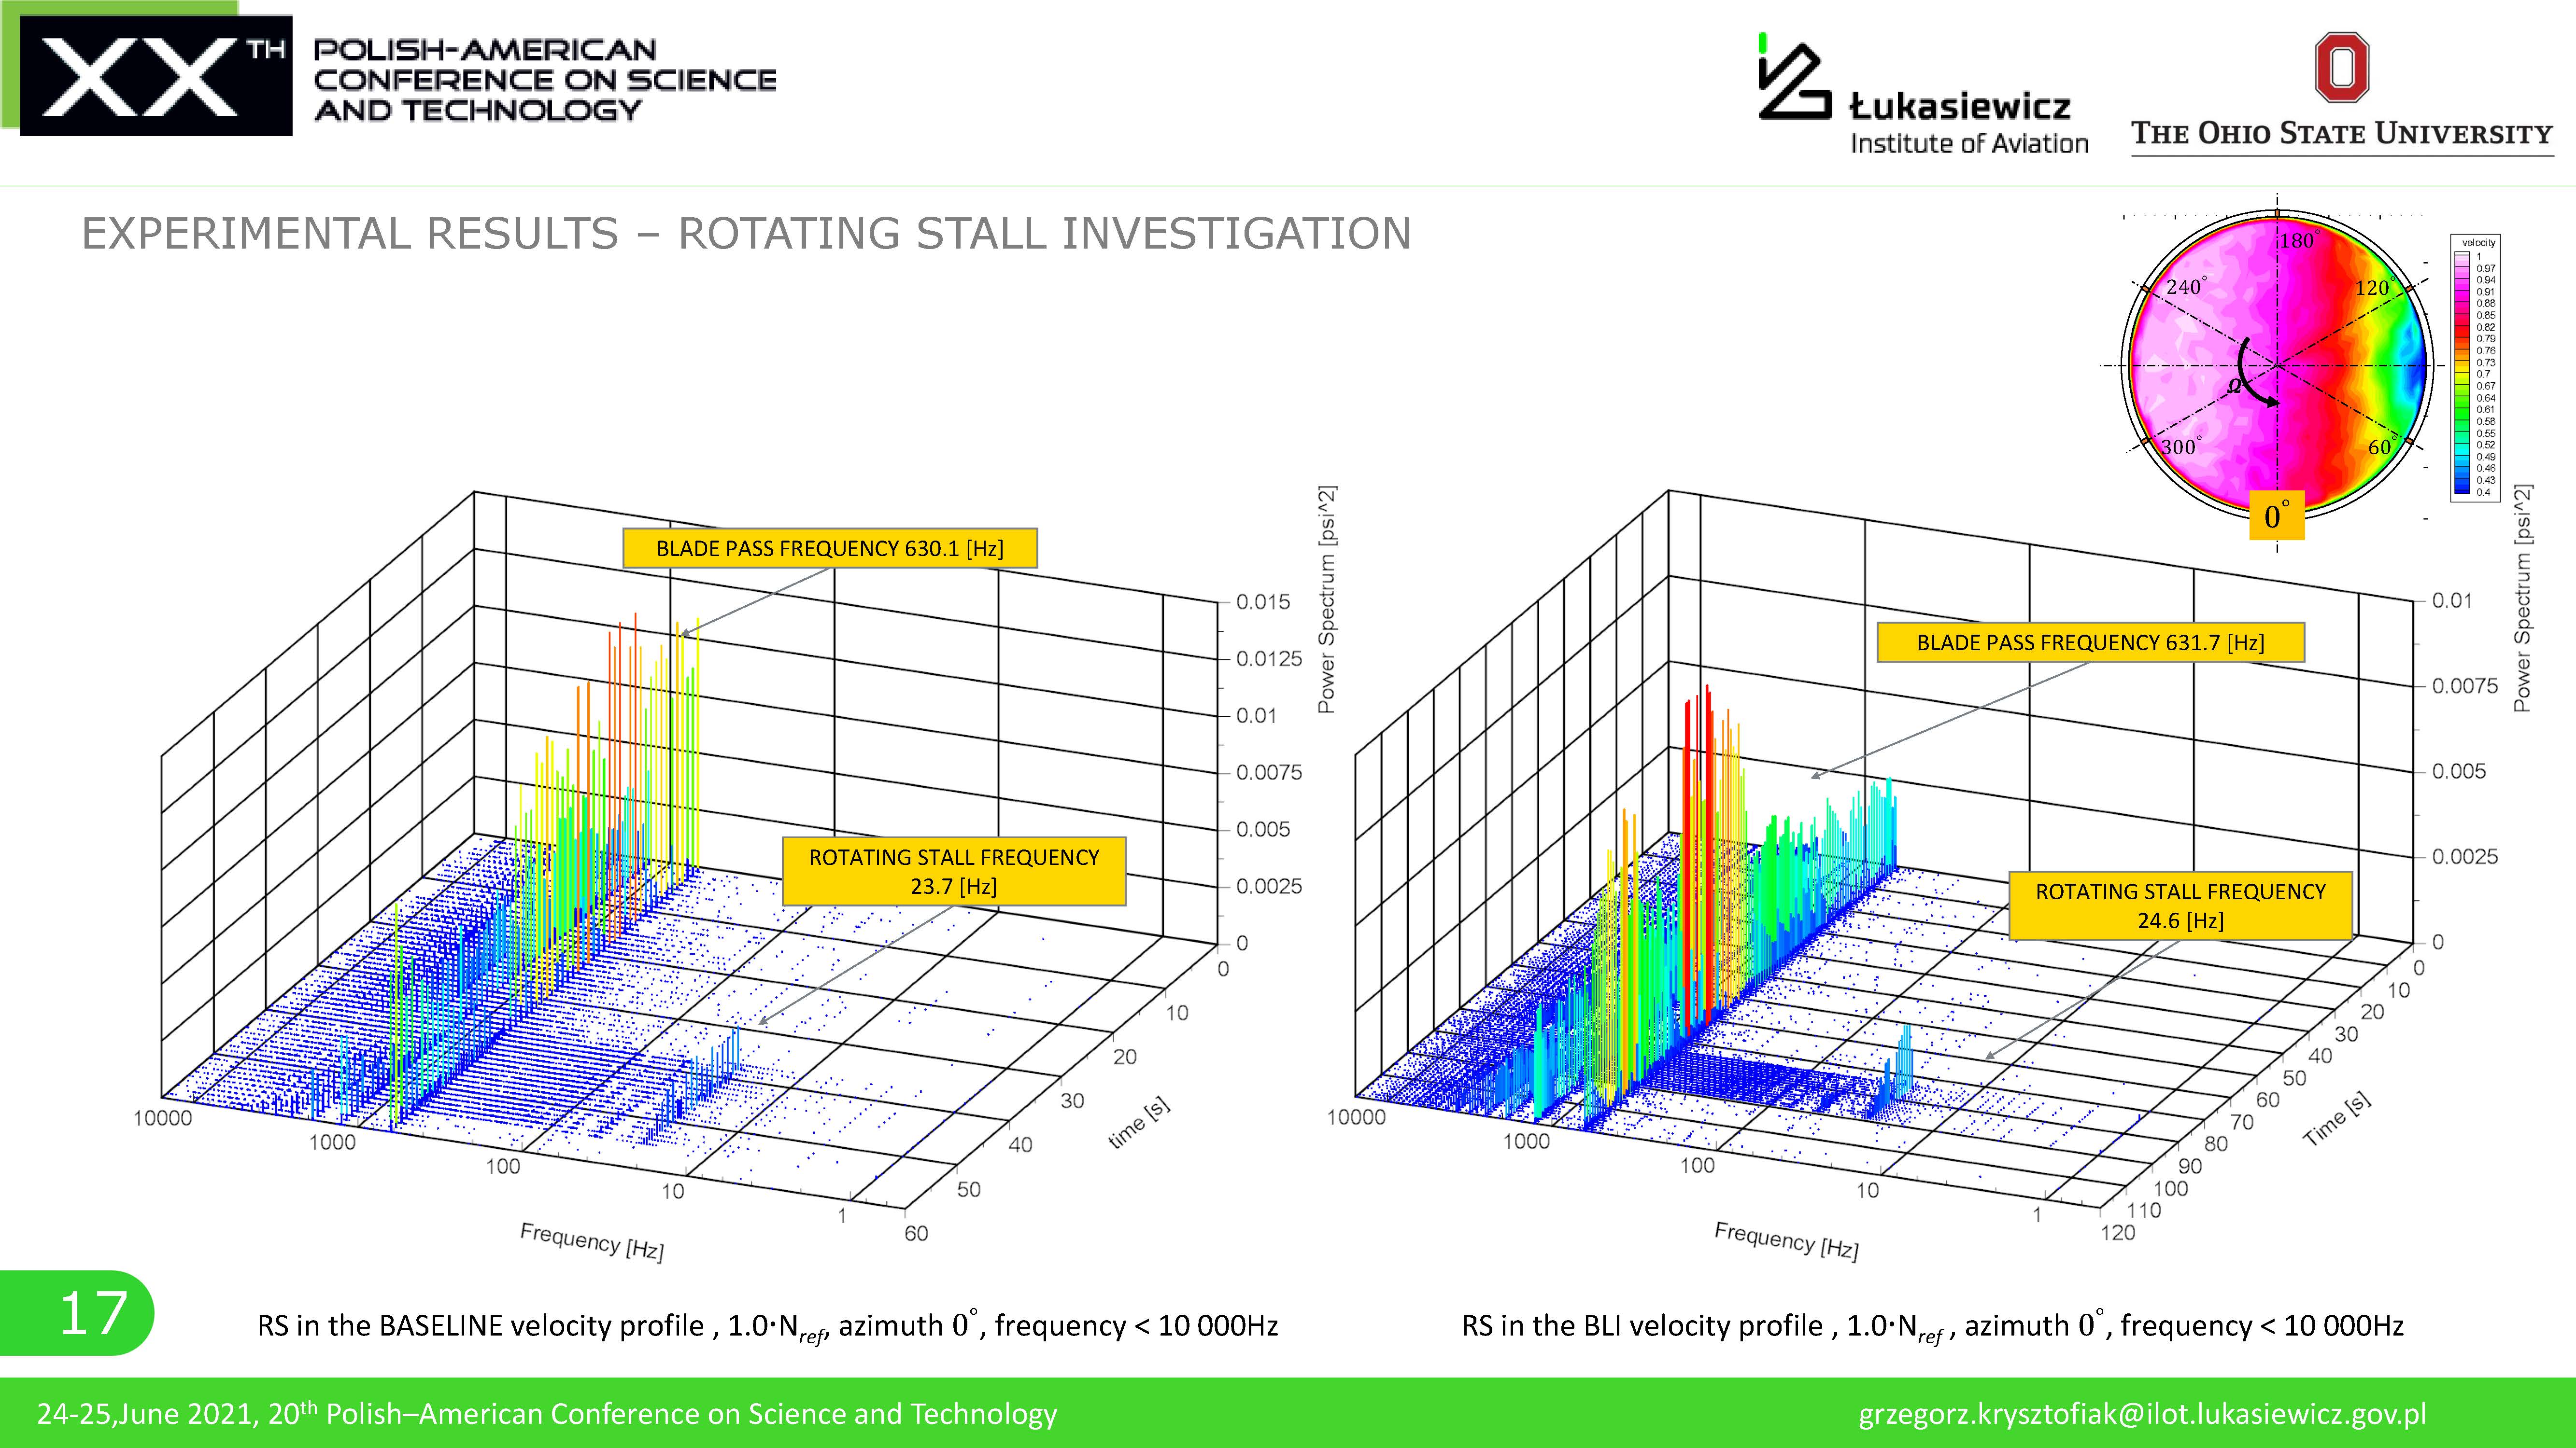Click the Blade Pass Frequency 631.7 Hz label
Viewport: 2576px width, 1448px height.
point(2090,642)
